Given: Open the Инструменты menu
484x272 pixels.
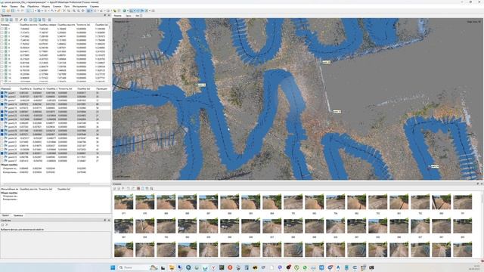Looking at the screenshot, I should pyautogui.click(x=79, y=6).
